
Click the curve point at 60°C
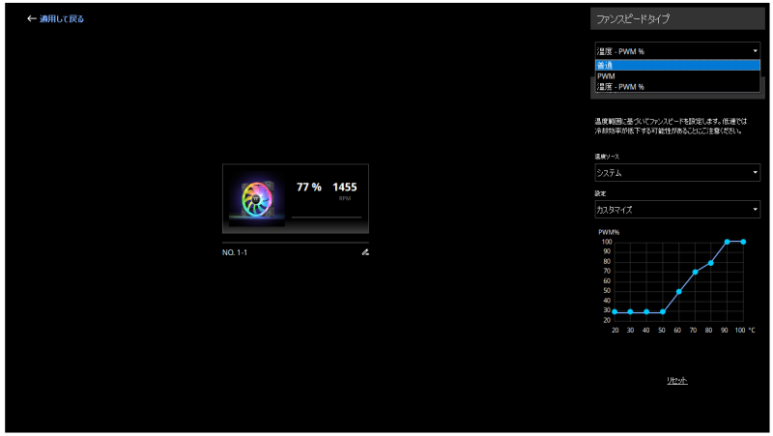[679, 291]
